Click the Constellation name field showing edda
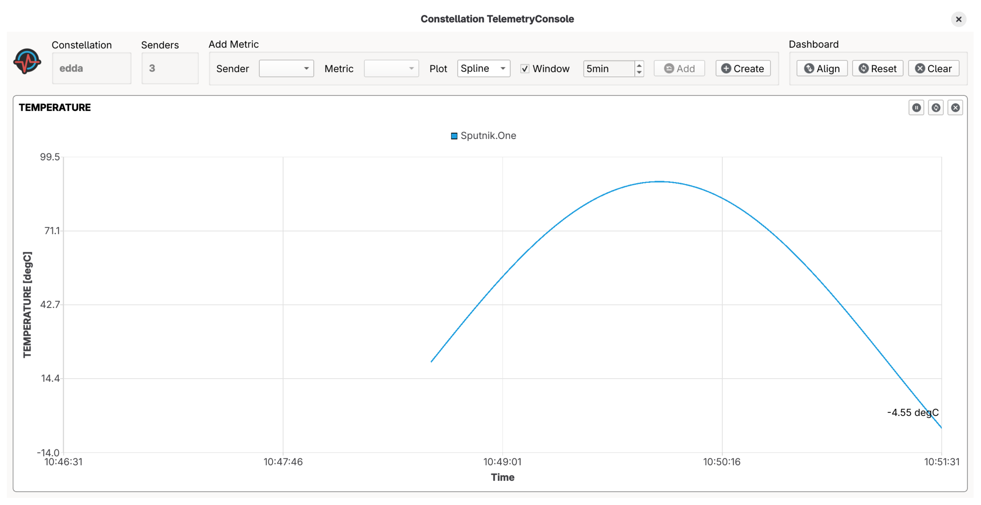Image resolution: width=981 pixels, height=505 pixels. point(91,68)
